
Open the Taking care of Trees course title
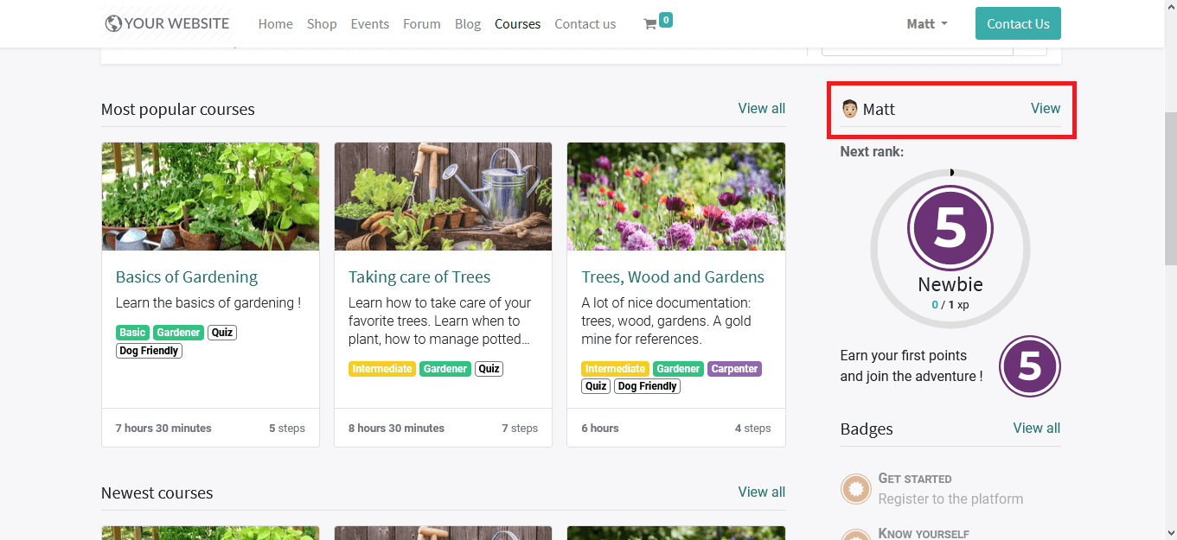(419, 276)
